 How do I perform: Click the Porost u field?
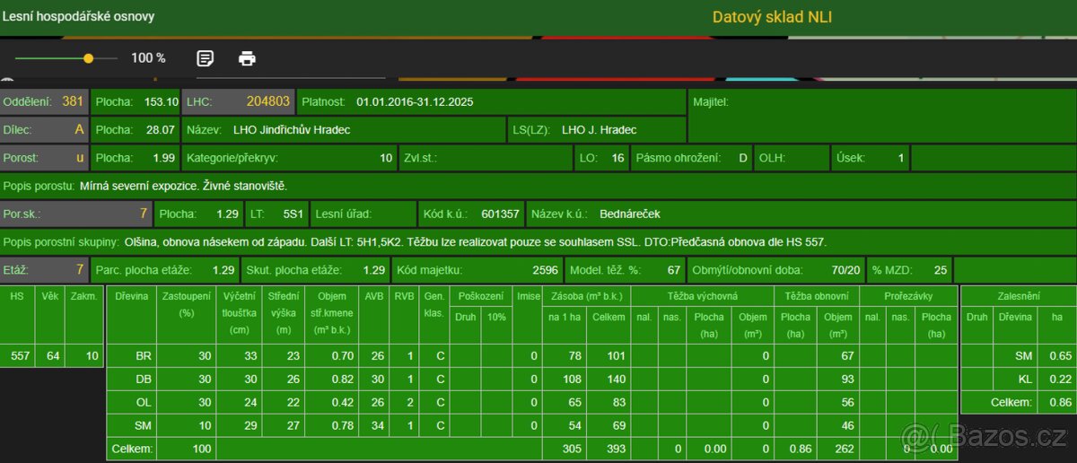(45, 158)
